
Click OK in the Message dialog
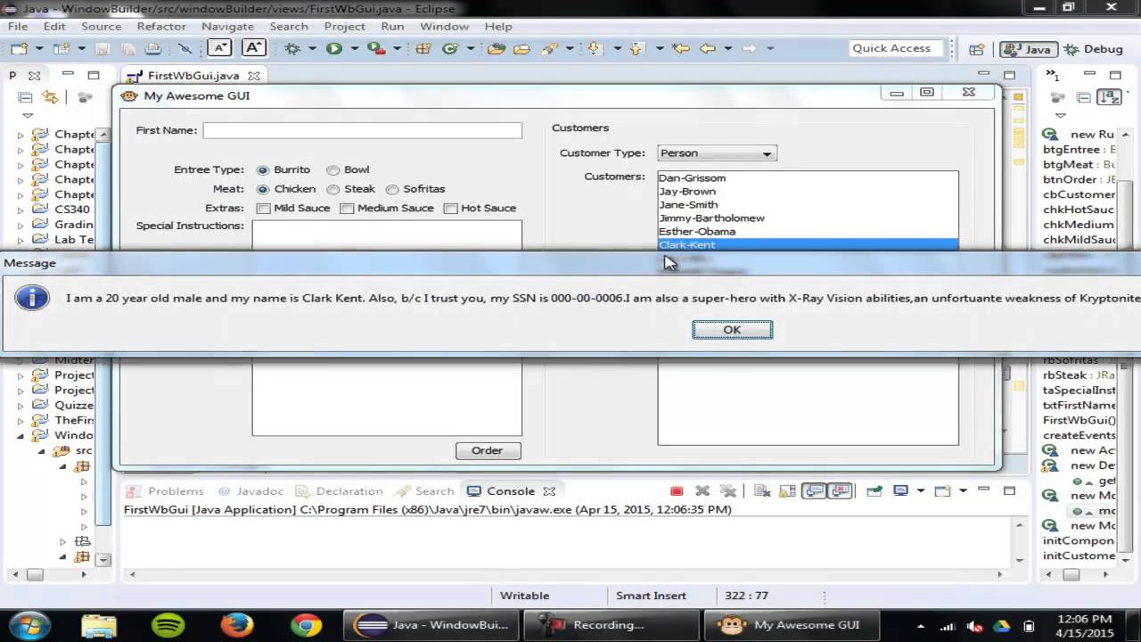pos(732,330)
